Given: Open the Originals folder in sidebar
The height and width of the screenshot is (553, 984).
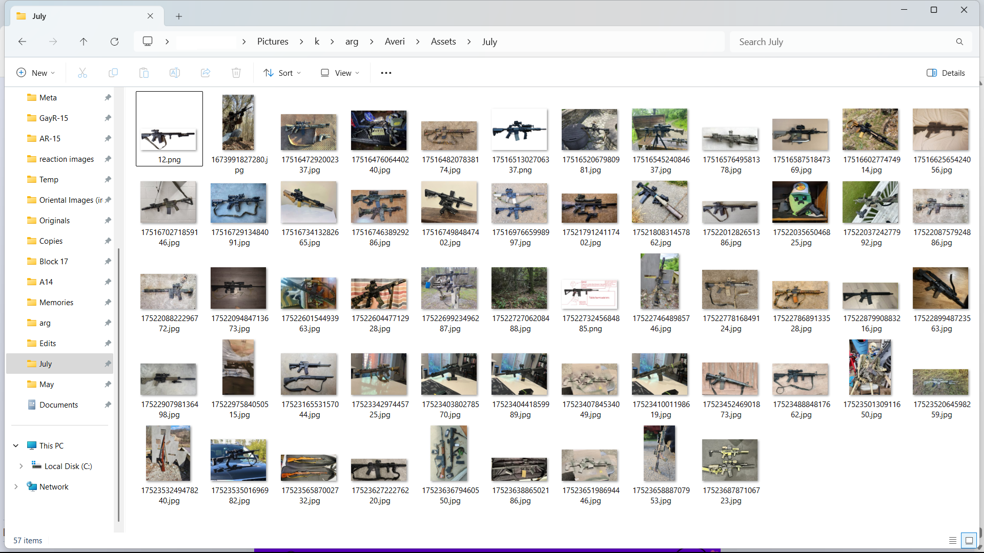Looking at the screenshot, I should [54, 220].
